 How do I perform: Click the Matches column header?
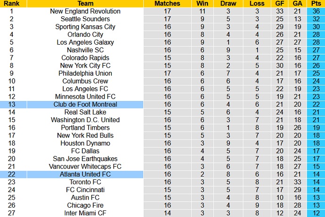(x=167, y=3)
